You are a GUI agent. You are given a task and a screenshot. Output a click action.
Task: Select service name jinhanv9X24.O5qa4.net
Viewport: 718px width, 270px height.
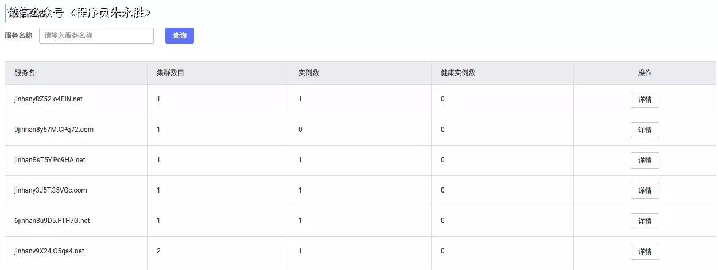pyautogui.click(x=49, y=251)
